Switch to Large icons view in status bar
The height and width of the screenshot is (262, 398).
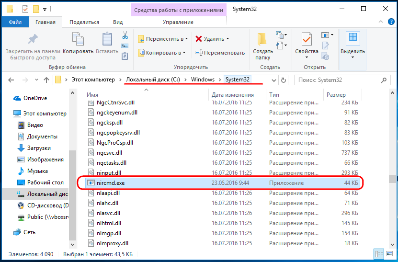(389, 254)
